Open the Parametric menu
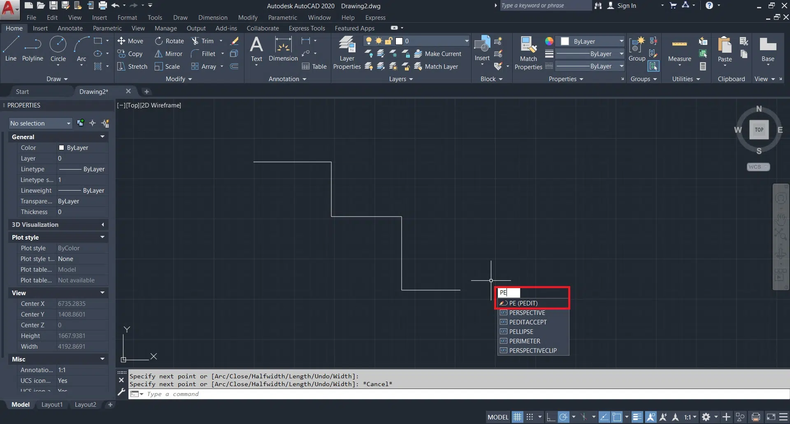 point(282,18)
